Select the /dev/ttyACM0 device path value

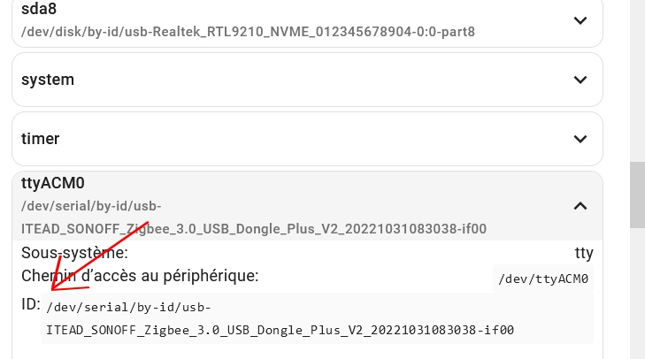(x=543, y=279)
